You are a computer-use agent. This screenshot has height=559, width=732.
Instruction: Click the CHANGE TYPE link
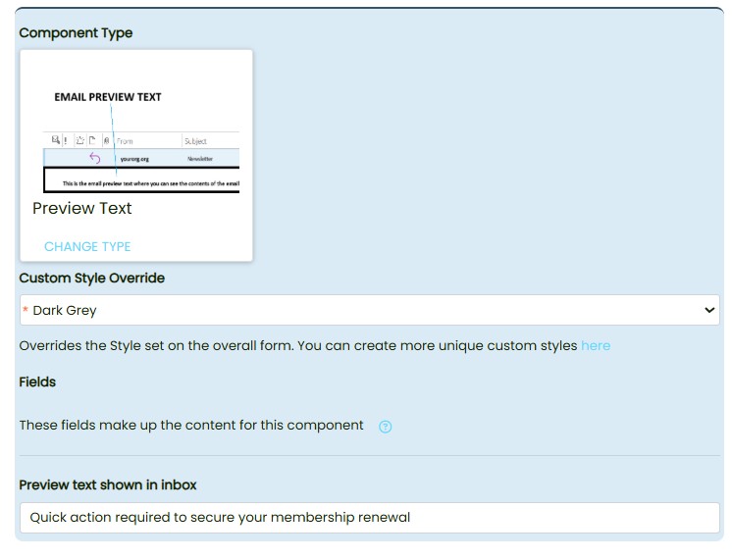pos(87,246)
